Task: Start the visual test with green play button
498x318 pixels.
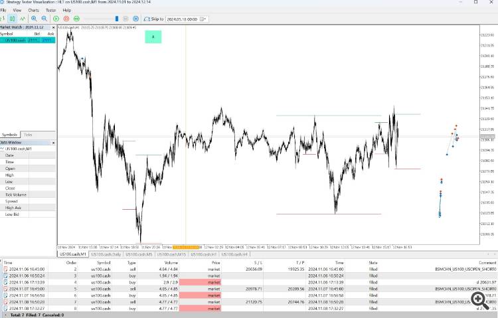Action: pos(56,19)
